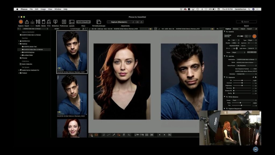Screen dimensions: 275x155
Task: Toggle the grid overlay icon
Action: [147, 135]
